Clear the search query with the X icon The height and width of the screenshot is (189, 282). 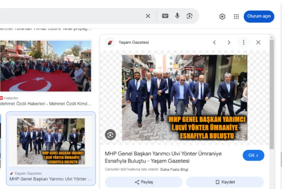[x=148, y=16]
